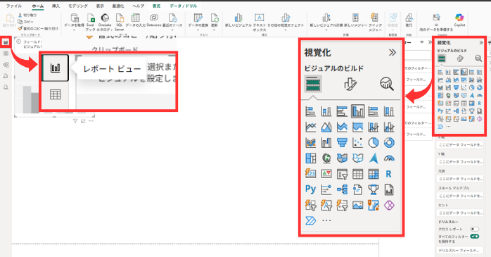Click the SQL Server data source icon
The image size is (491, 257).
tap(120, 22)
